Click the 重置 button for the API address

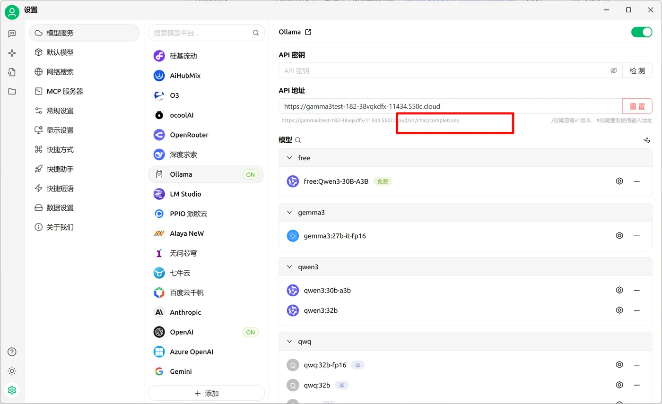(x=637, y=106)
